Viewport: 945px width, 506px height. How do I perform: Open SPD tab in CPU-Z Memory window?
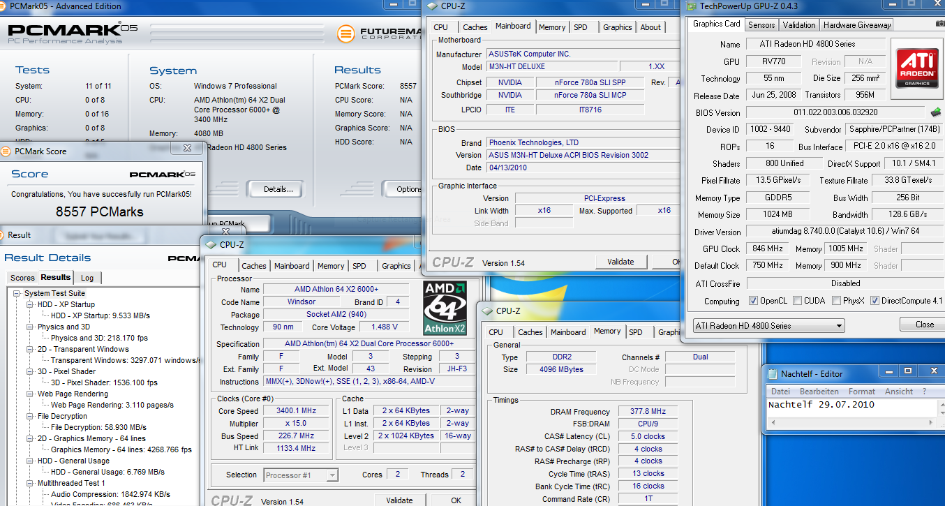(636, 332)
